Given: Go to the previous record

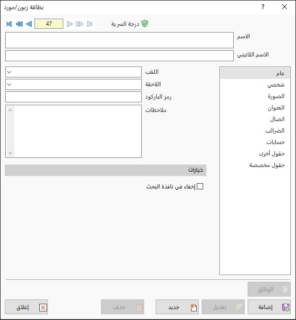Looking at the screenshot, I should (x=29, y=24).
